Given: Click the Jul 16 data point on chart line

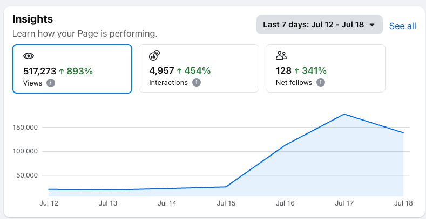Looking at the screenshot, I should click(285, 145).
